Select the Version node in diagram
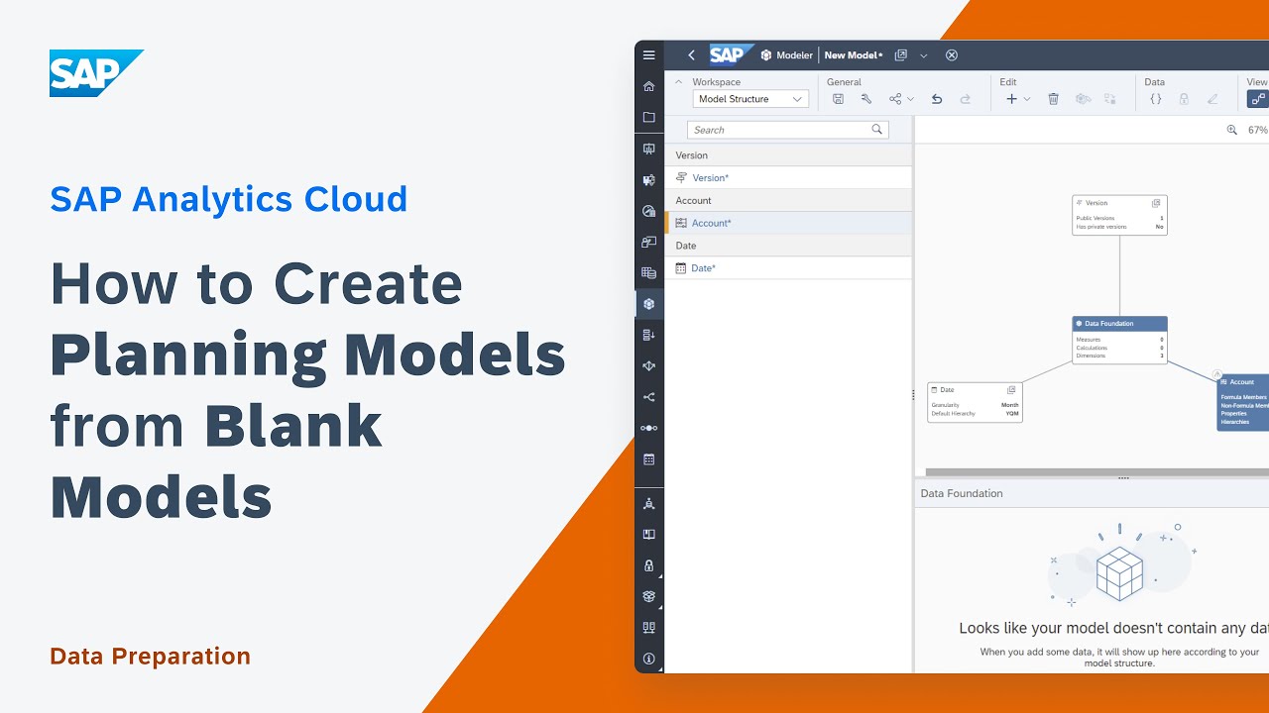This screenshot has height=713, width=1269. (x=1119, y=215)
